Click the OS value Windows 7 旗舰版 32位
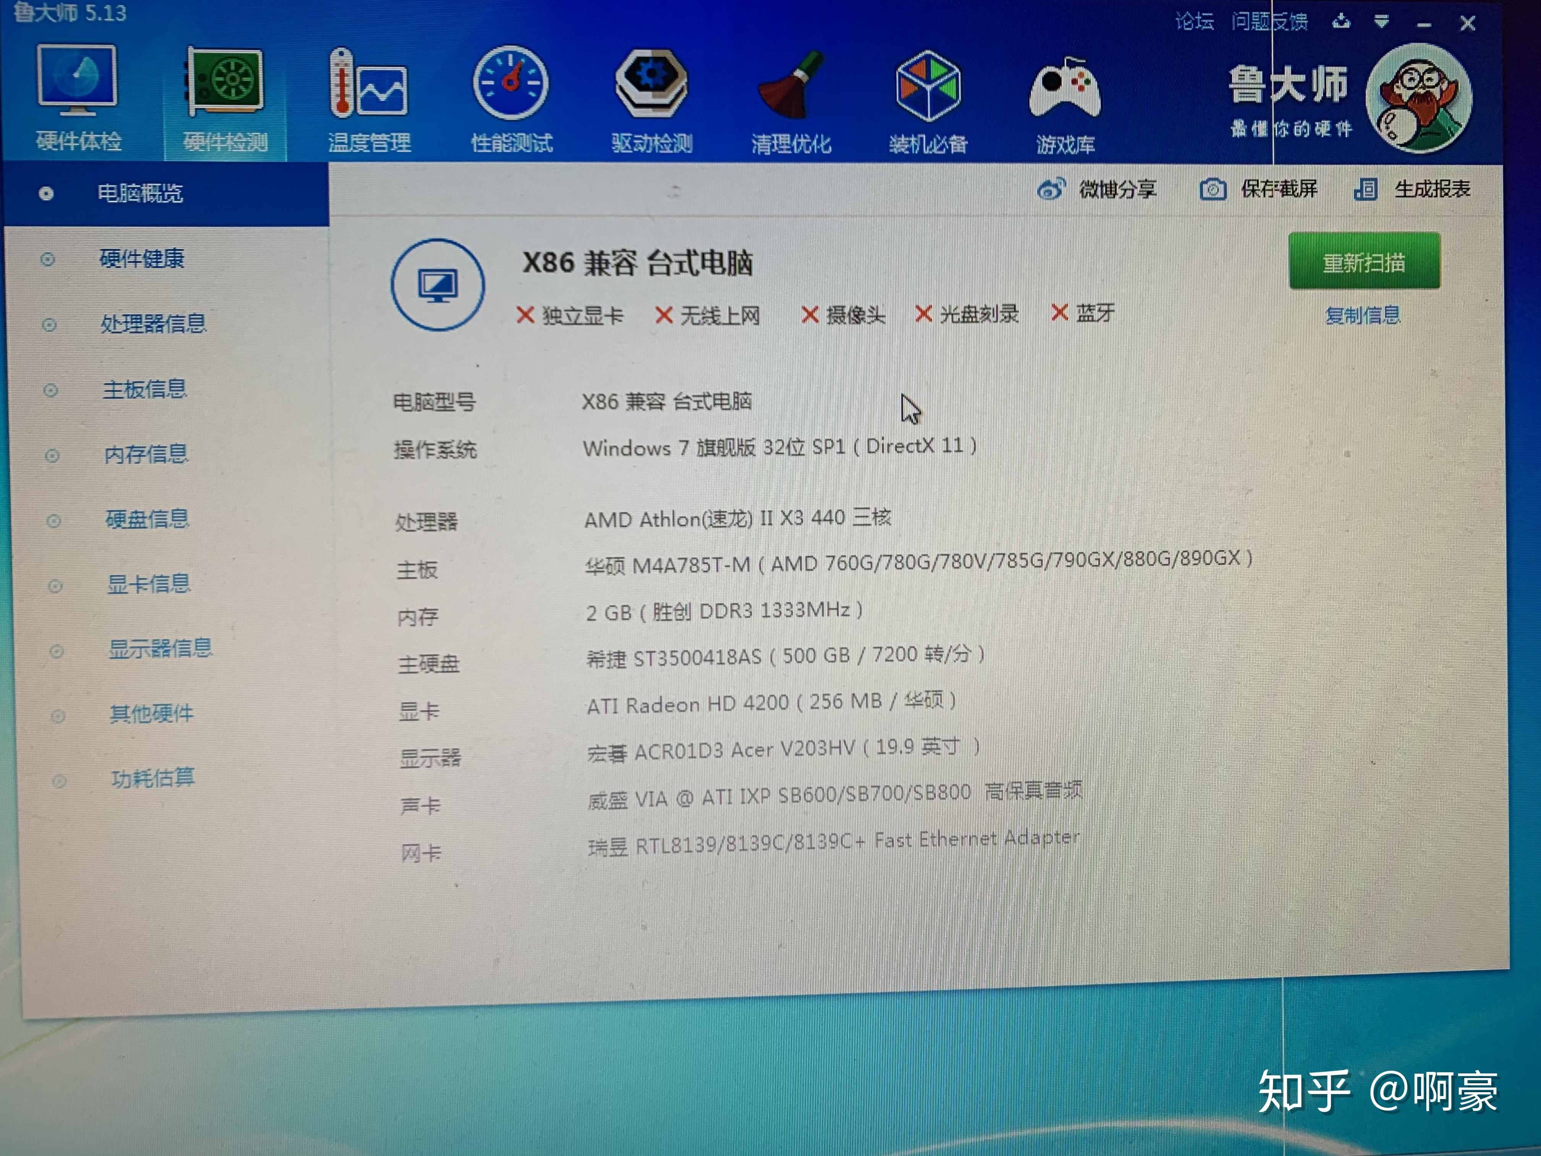This screenshot has height=1156, width=1541. pos(780,446)
